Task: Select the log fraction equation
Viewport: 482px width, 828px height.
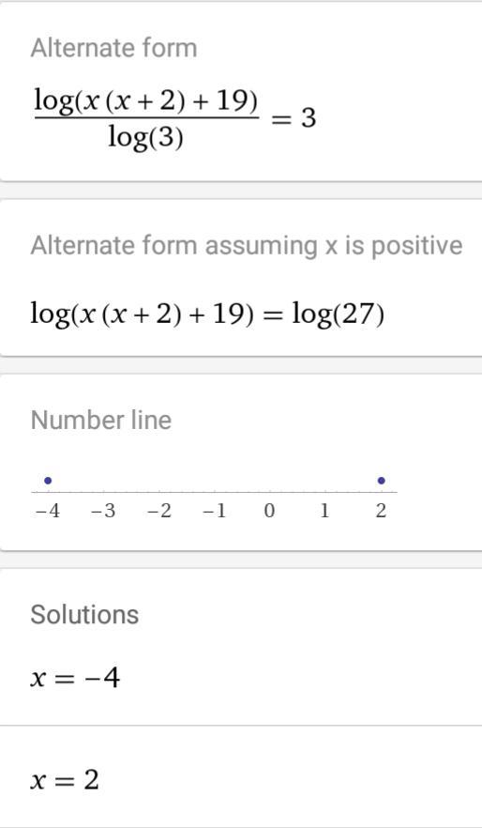Action: click(175, 119)
